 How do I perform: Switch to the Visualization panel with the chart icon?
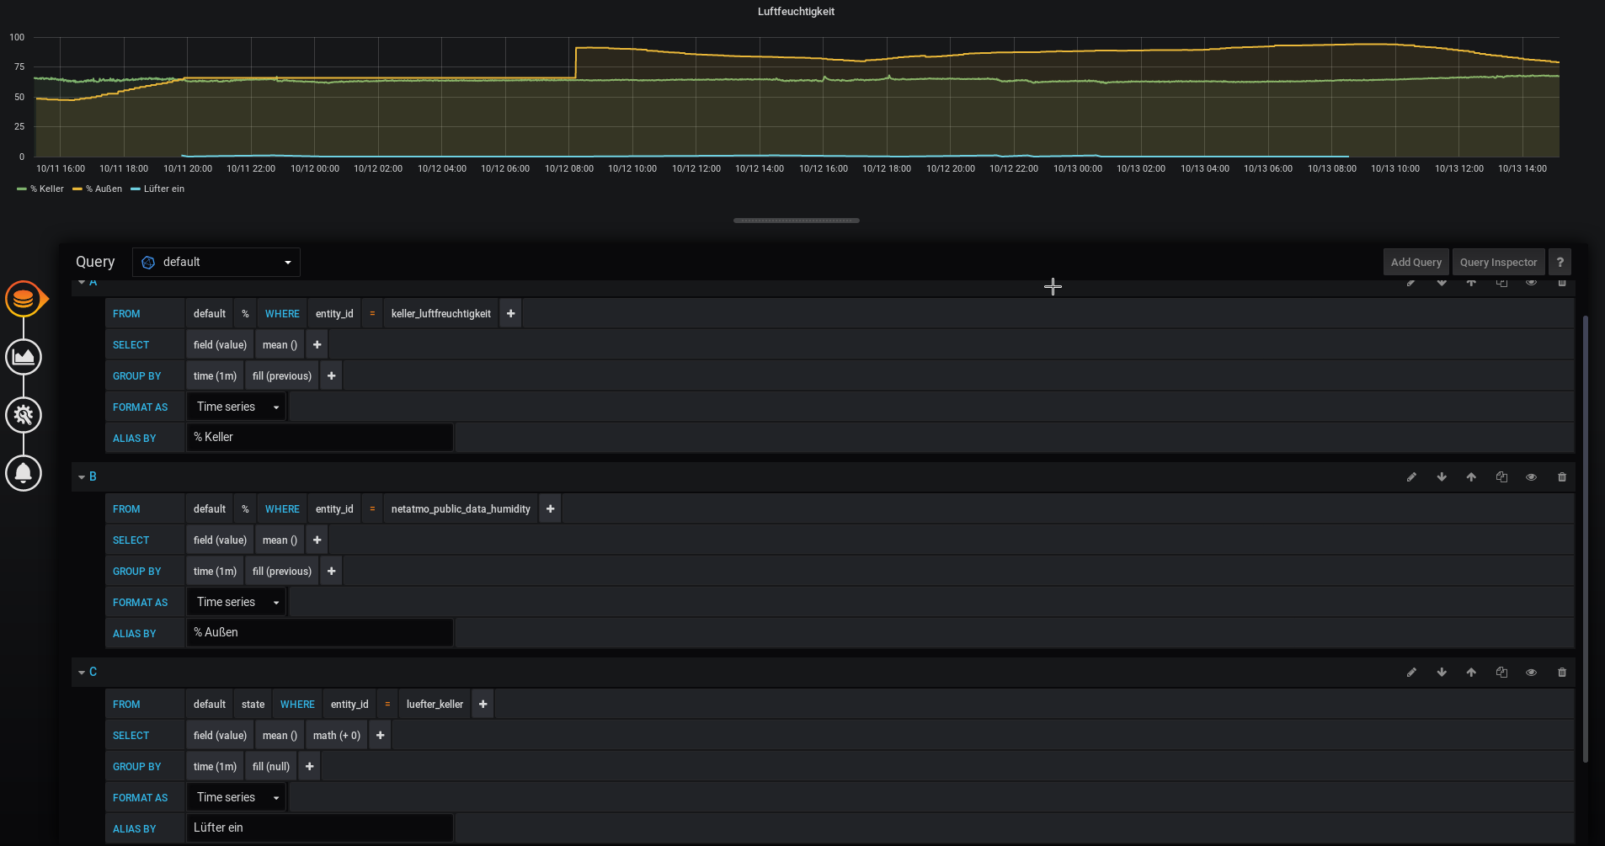pos(23,356)
